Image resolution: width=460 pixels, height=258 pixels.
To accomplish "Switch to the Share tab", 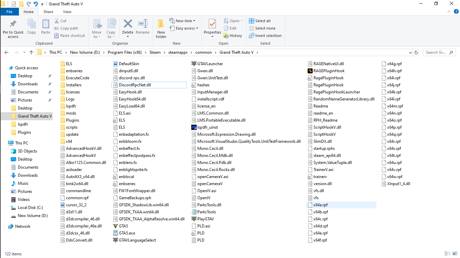I will pos(48,12).
